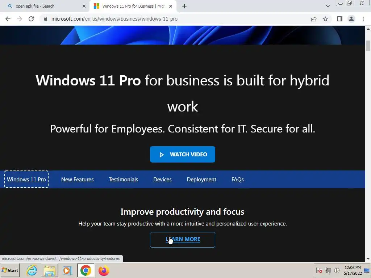Launch Internet Explorer from taskbar

coord(32,270)
